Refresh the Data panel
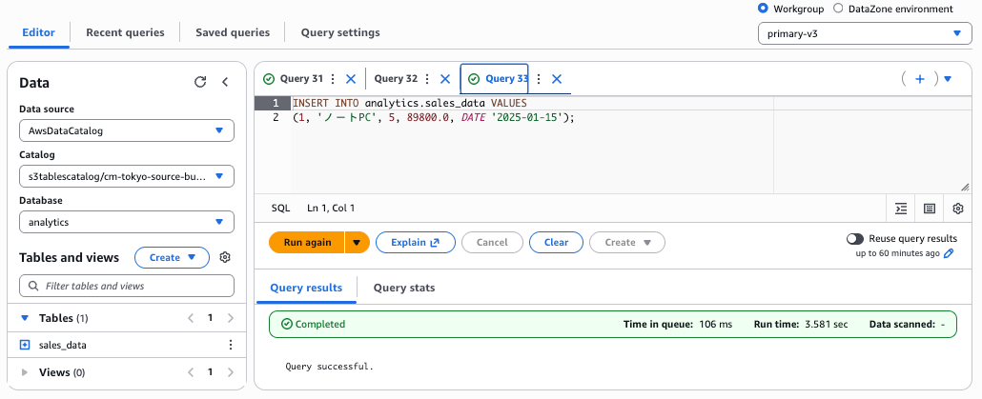The height and width of the screenshot is (399, 982). coord(200,83)
